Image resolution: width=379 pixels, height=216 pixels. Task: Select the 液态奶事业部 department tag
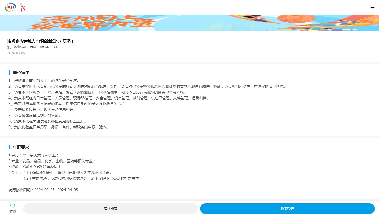tap(17, 47)
